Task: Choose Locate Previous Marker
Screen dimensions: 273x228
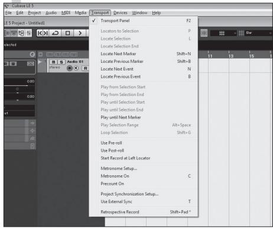Action: pos(144,62)
